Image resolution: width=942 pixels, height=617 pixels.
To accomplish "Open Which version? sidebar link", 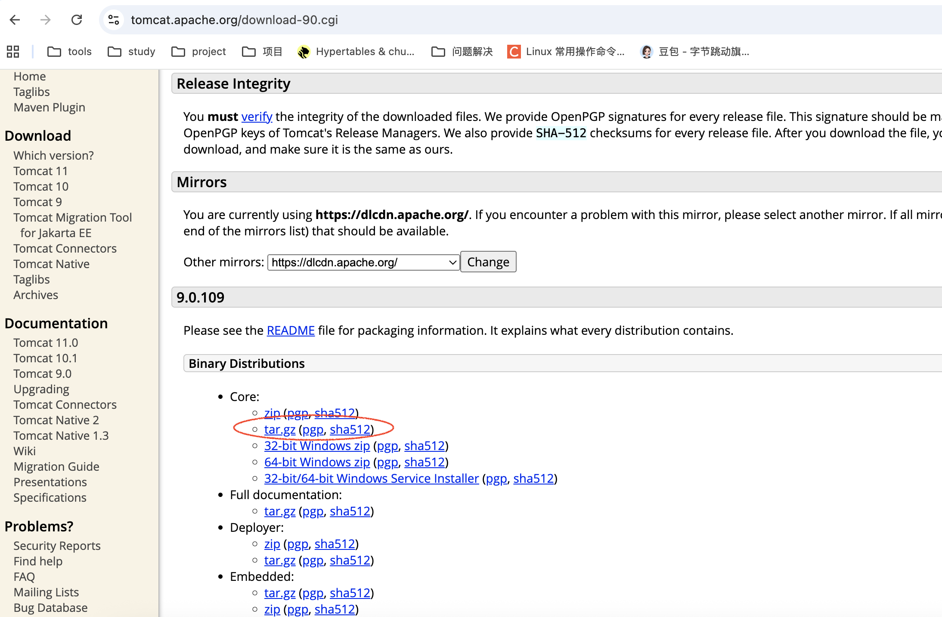I will click(53, 155).
